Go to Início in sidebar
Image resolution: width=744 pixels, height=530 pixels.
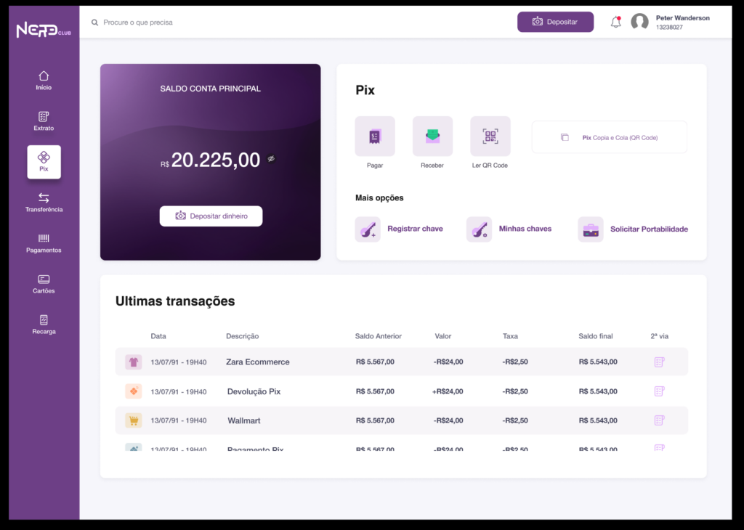coord(44,81)
